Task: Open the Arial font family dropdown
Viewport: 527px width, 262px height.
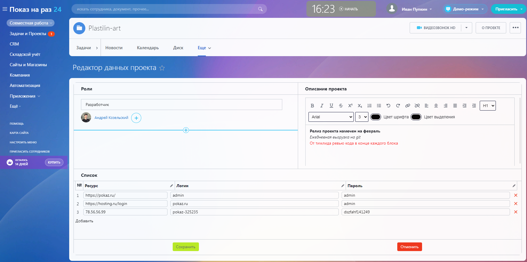Action: pos(331,117)
